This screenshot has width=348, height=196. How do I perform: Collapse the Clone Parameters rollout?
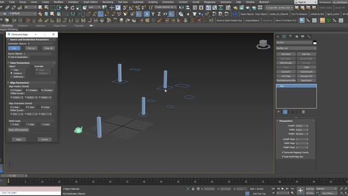(32, 63)
